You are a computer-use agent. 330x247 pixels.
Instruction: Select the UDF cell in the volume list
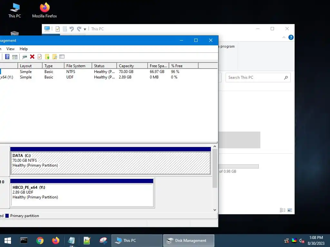(x=70, y=77)
